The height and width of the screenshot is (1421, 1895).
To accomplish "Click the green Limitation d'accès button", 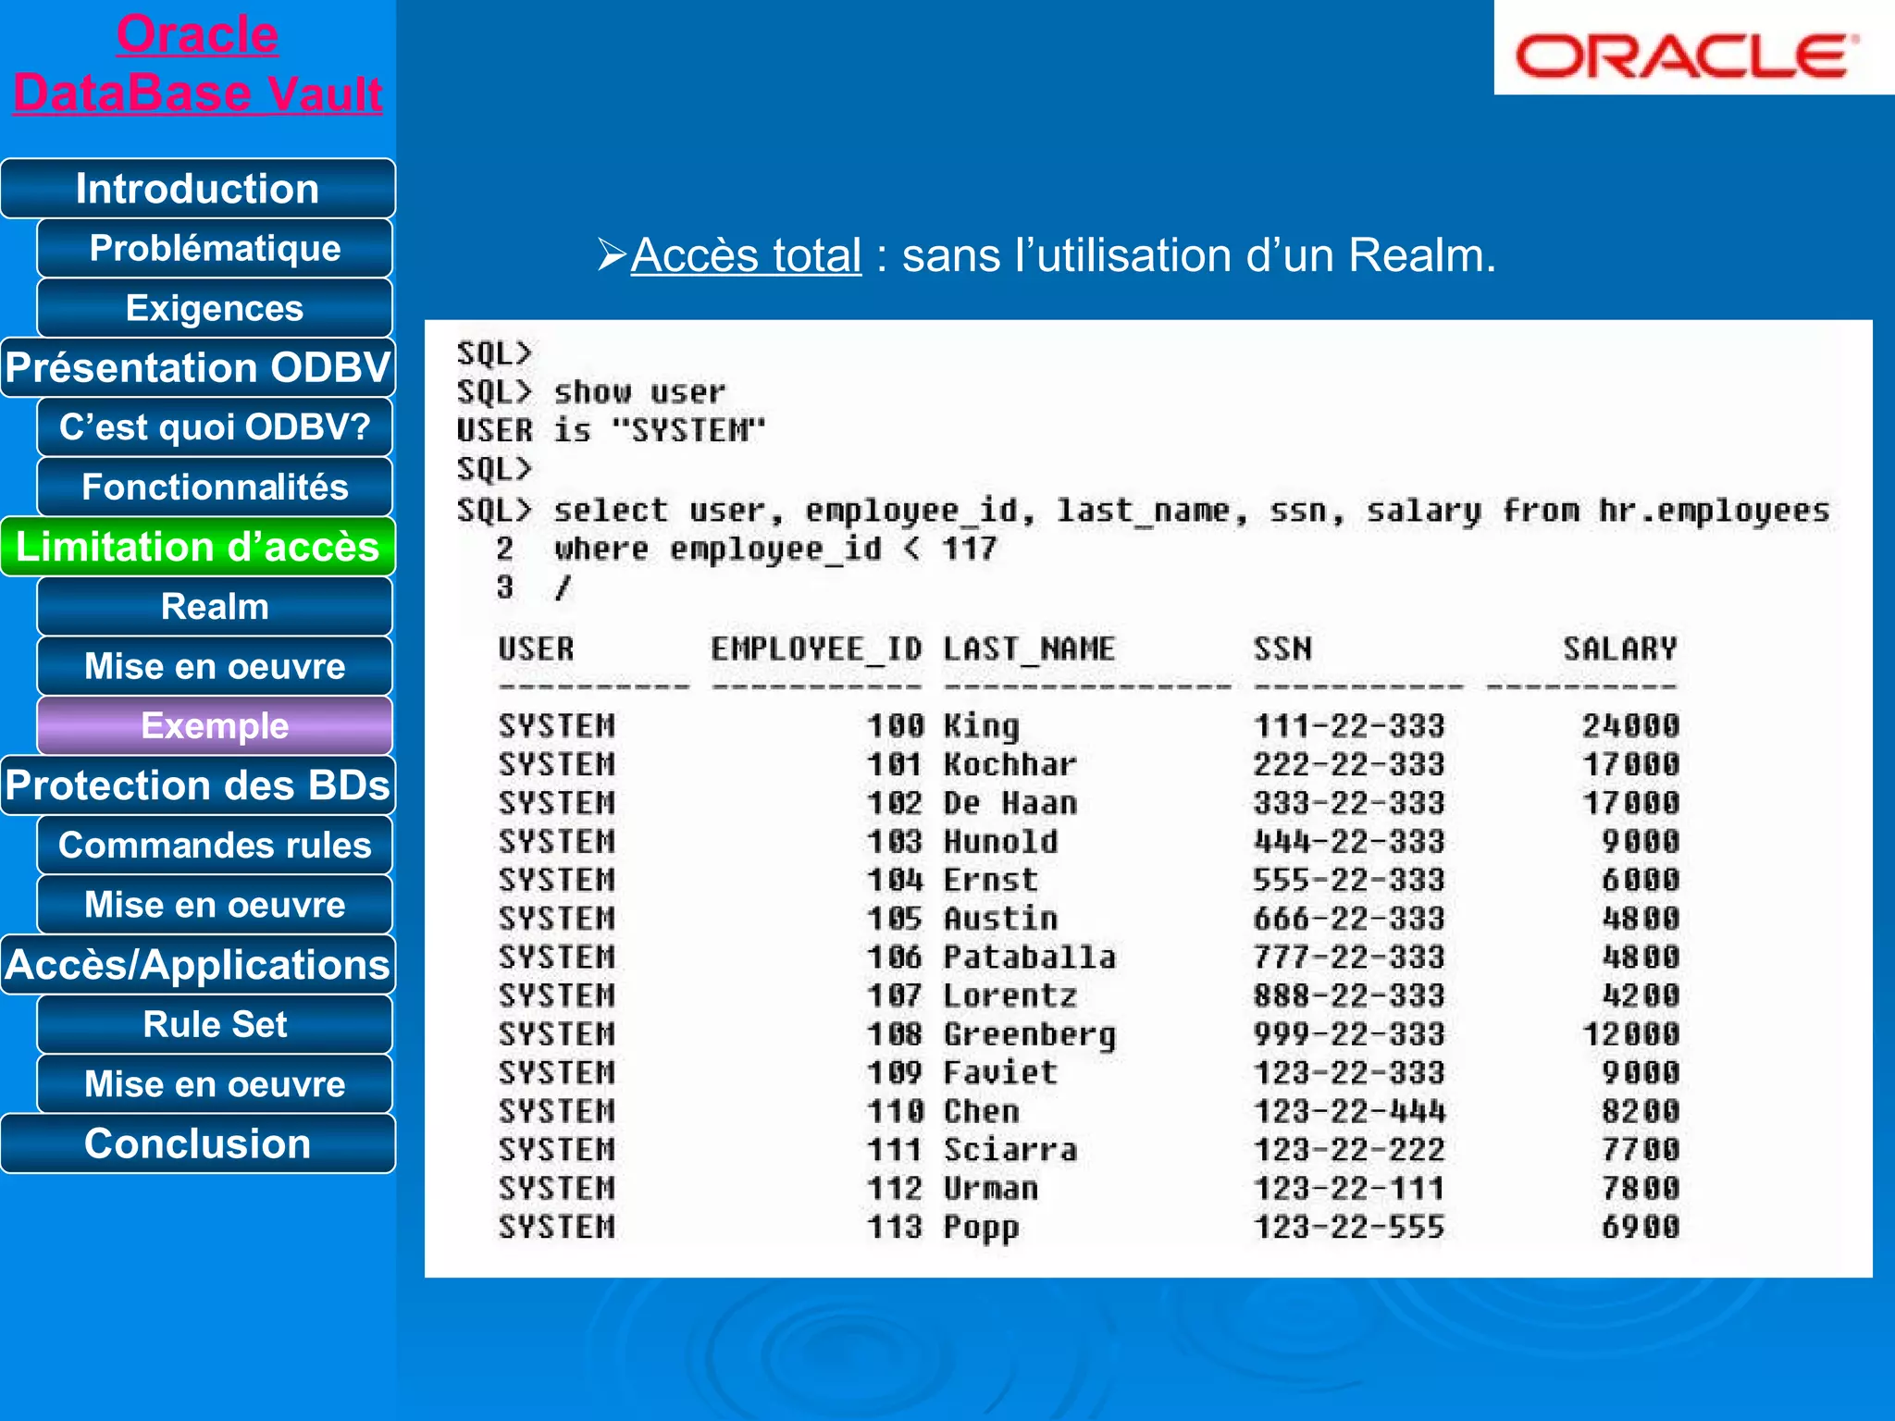I will pyautogui.click(x=198, y=547).
